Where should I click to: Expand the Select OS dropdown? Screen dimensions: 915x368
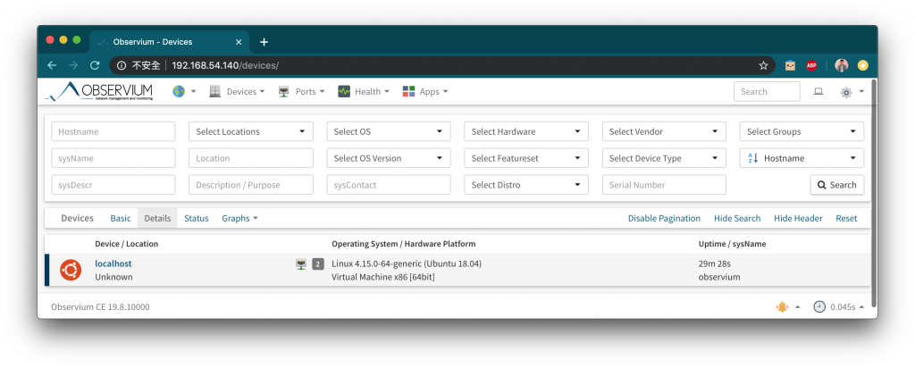click(x=389, y=132)
